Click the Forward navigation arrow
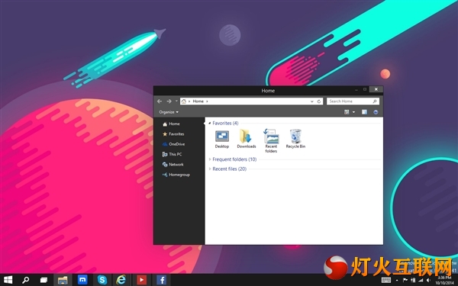The width and height of the screenshot is (458, 286). pos(169,101)
